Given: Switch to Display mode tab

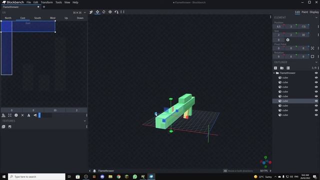Looking at the screenshot, I should coord(314,12).
